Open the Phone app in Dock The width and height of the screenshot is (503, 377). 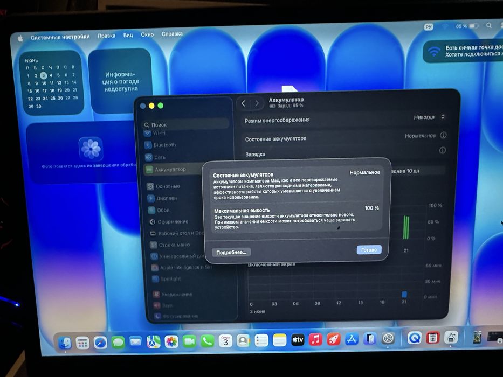click(x=207, y=341)
